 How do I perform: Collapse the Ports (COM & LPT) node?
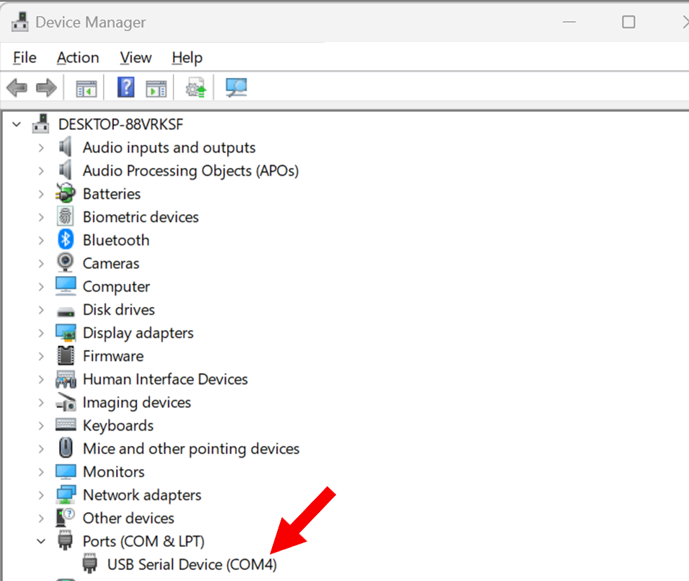41,542
